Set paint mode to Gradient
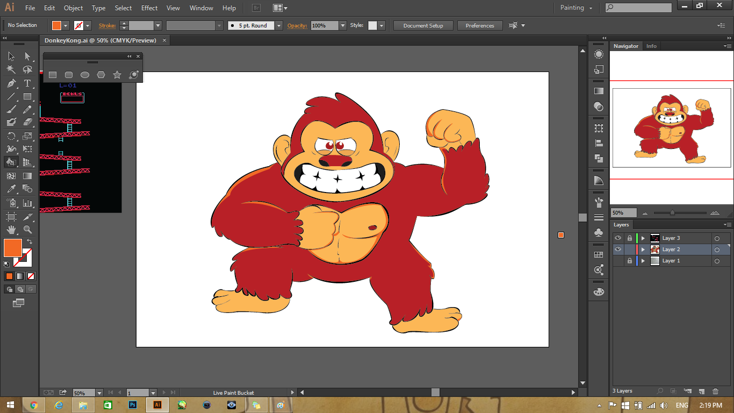The image size is (734, 413). (20, 276)
